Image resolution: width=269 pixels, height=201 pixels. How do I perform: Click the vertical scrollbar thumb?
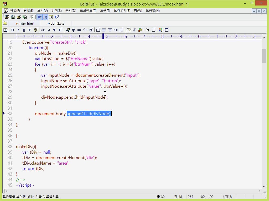(264, 56)
